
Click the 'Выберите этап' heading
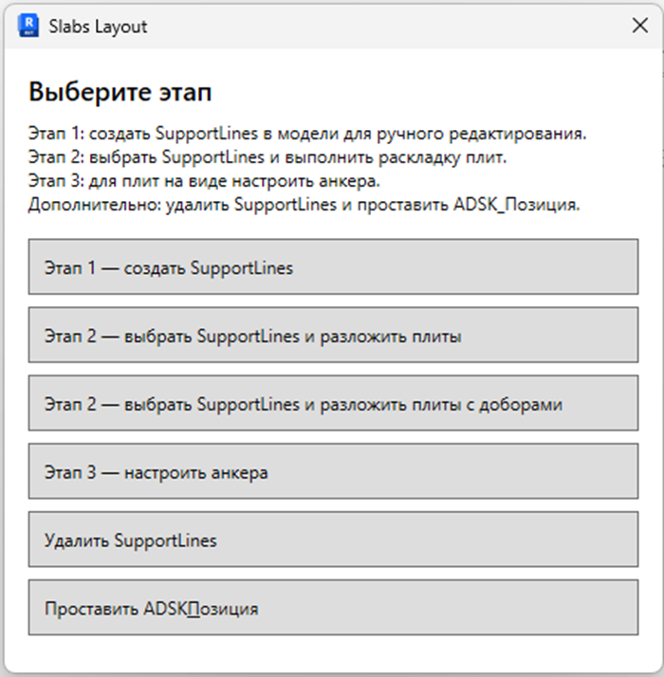tap(120, 92)
